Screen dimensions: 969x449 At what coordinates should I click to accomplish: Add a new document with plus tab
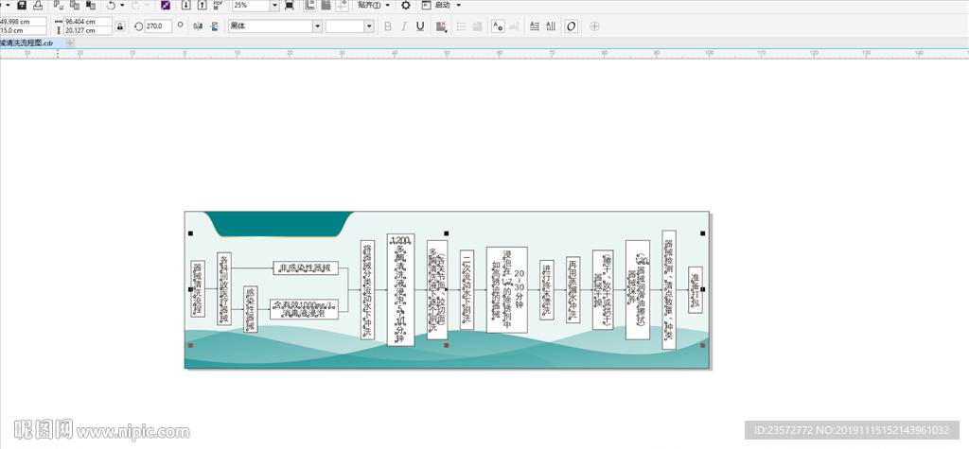tap(70, 43)
